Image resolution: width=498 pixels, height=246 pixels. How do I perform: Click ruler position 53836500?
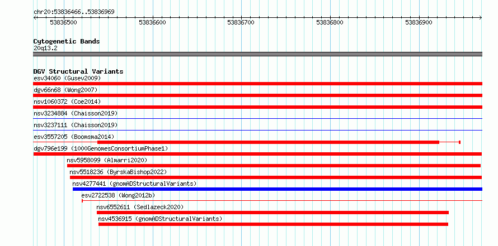pos(64,22)
